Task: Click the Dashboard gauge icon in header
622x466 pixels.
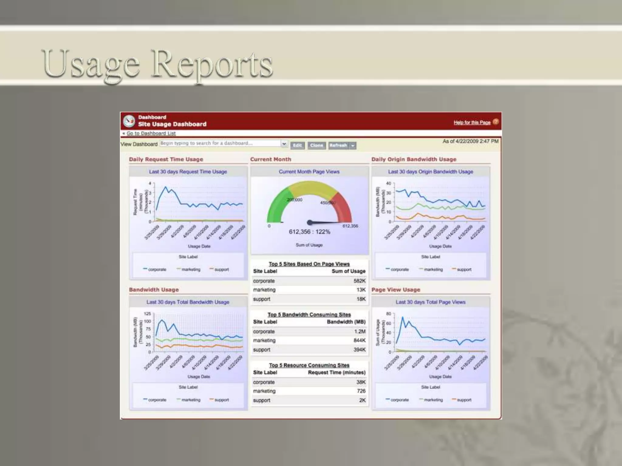Action: coord(129,121)
